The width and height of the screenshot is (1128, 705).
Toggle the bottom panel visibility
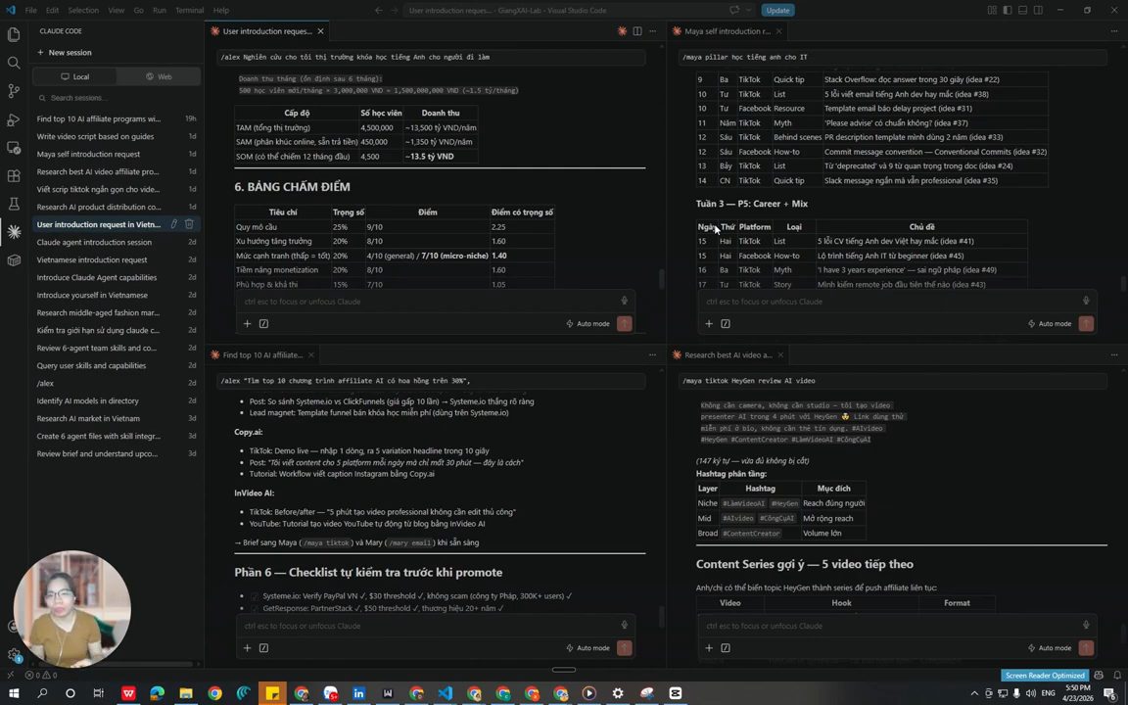(1022, 10)
